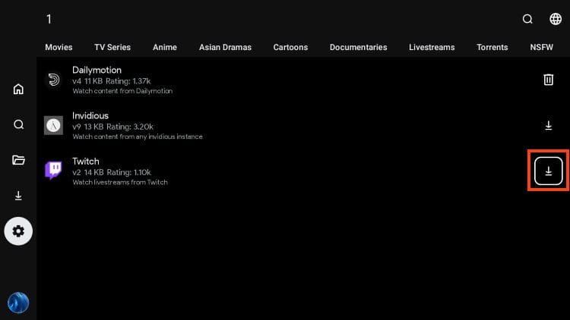
Task: Click the 'v2 14 KB Rating: 1.10k' line
Action: pyautogui.click(x=112, y=172)
